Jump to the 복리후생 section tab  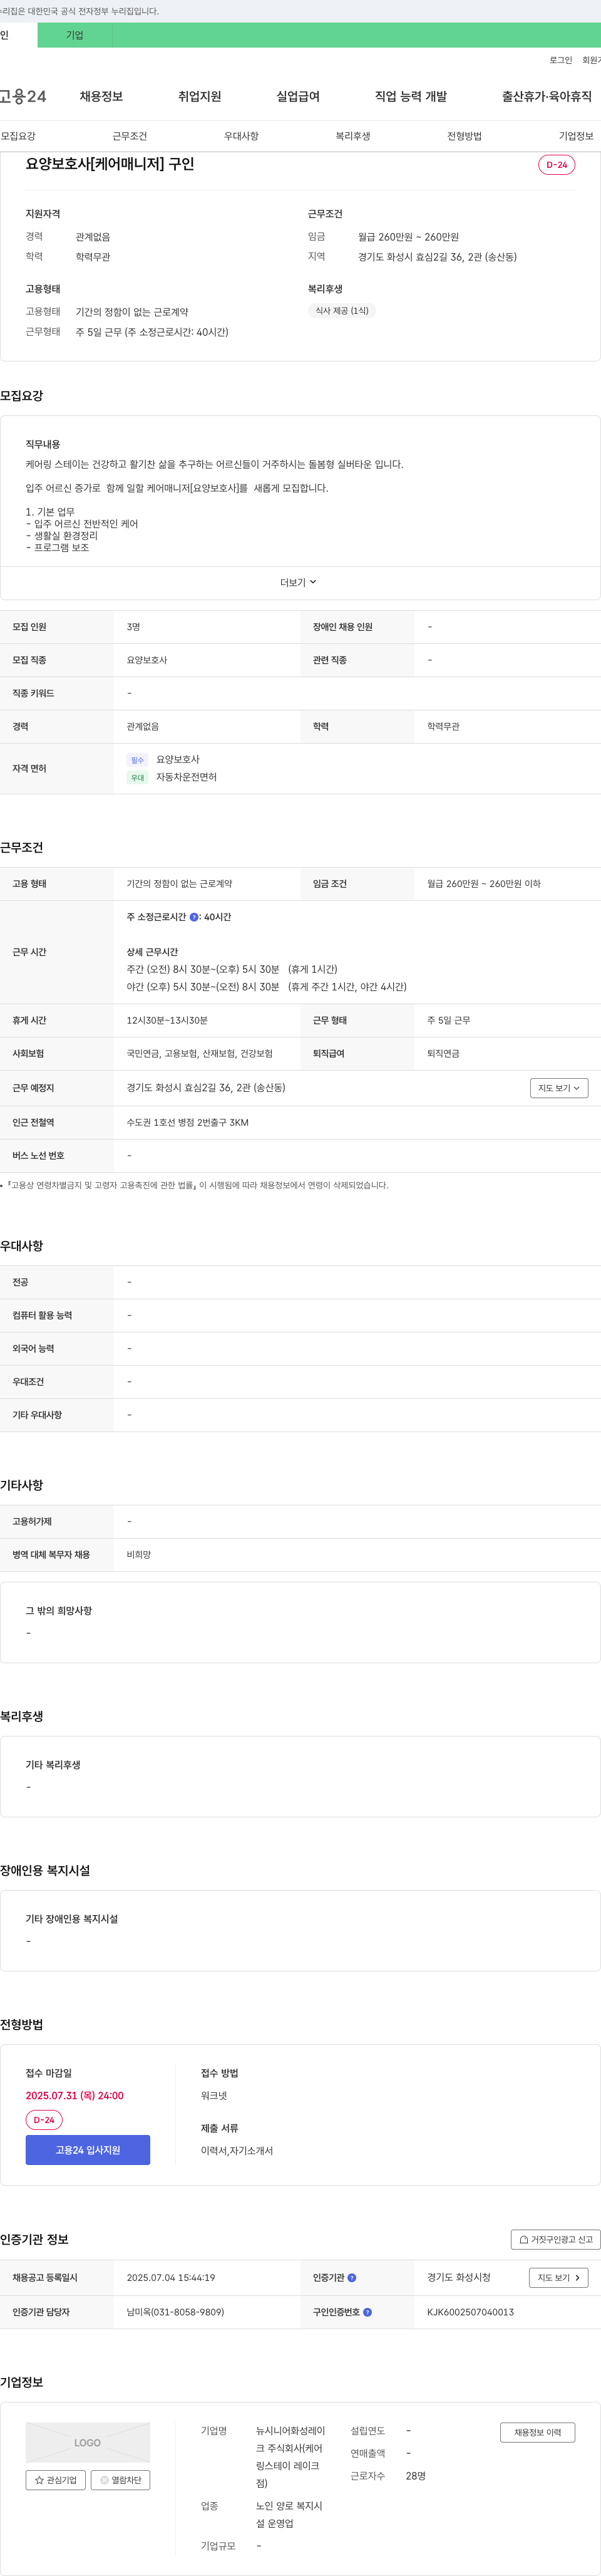pyautogui.click(x=353, y=136)
